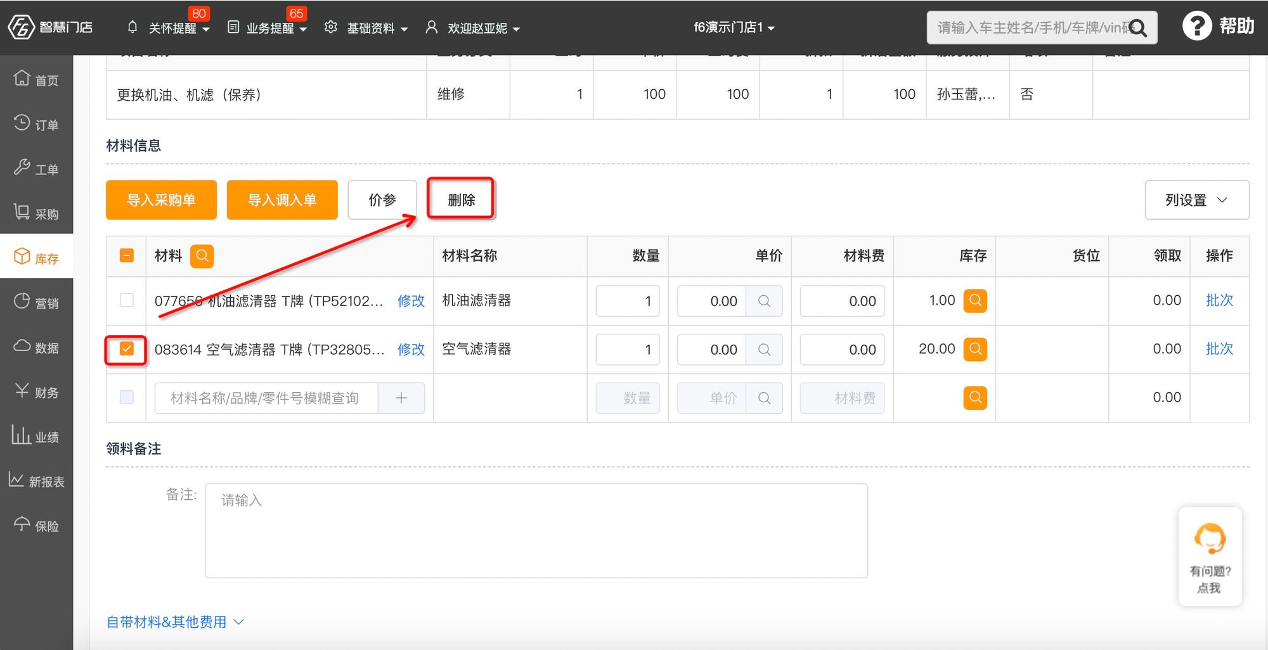Viewport: 1268px width, 650px height.
Task: Open 库存 in the sidebar
Action: (37, 258)
